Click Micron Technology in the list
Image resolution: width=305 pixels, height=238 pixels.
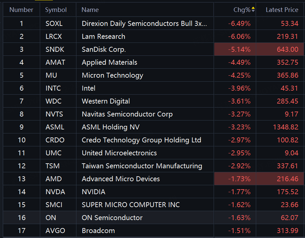112,75
